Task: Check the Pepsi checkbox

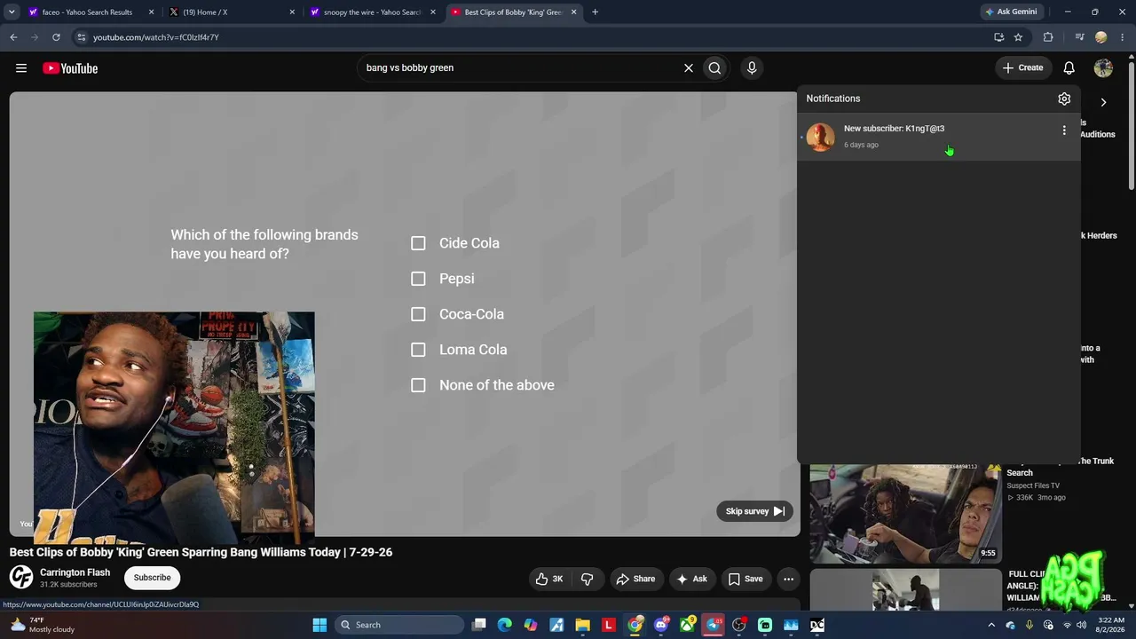Action: (418, 279)
